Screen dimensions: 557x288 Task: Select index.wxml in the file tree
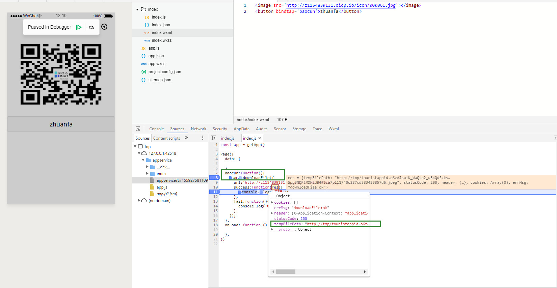pyautogui.click(x=162, y=33)
